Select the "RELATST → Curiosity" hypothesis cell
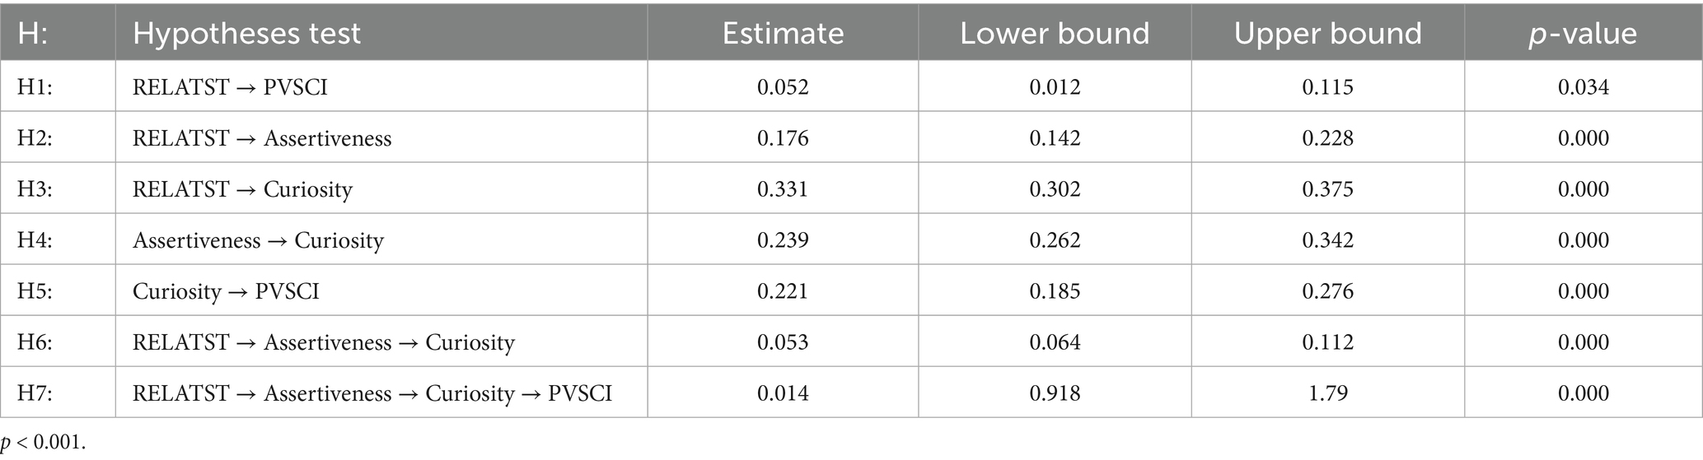 [242, 189]
